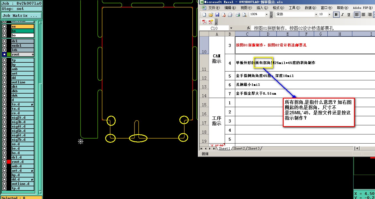Open the 格式(O) menu in Excel
This screenshot has height=199, width=375.
pyautogui.click(x=278, y=8)
